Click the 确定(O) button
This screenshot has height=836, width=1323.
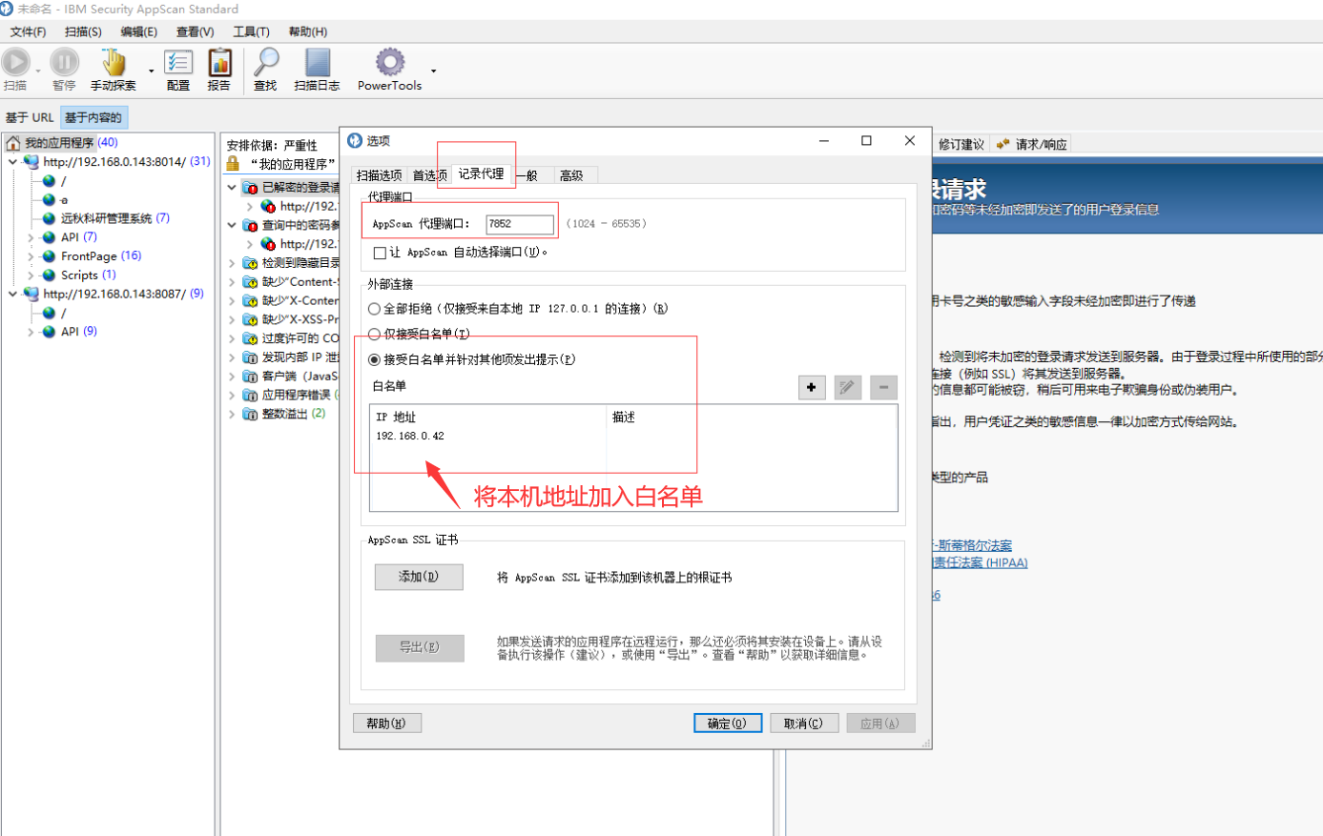[728, 724]
